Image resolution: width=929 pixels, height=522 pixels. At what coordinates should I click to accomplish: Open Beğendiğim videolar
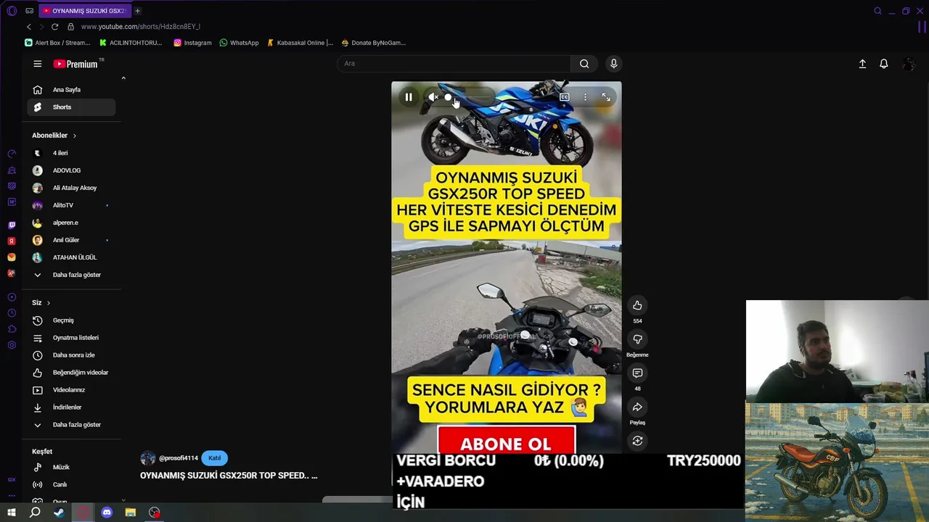point(71,373)
